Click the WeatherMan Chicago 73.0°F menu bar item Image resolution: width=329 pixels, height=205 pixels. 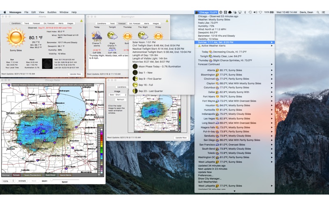pos(206,12)
